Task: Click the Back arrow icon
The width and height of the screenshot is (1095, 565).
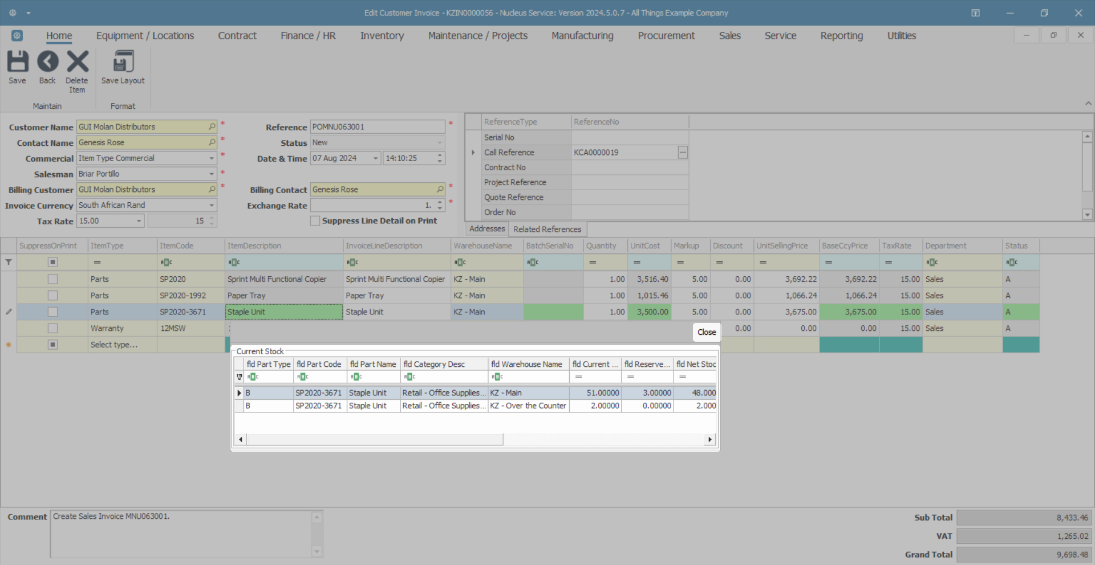Action: click(47, 62)
